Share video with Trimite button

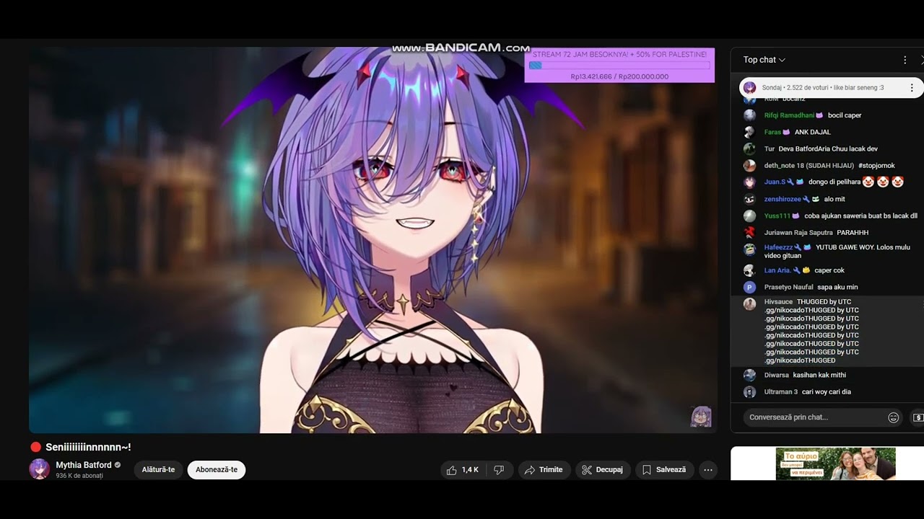pyautogui.click(x=544, y=470)
